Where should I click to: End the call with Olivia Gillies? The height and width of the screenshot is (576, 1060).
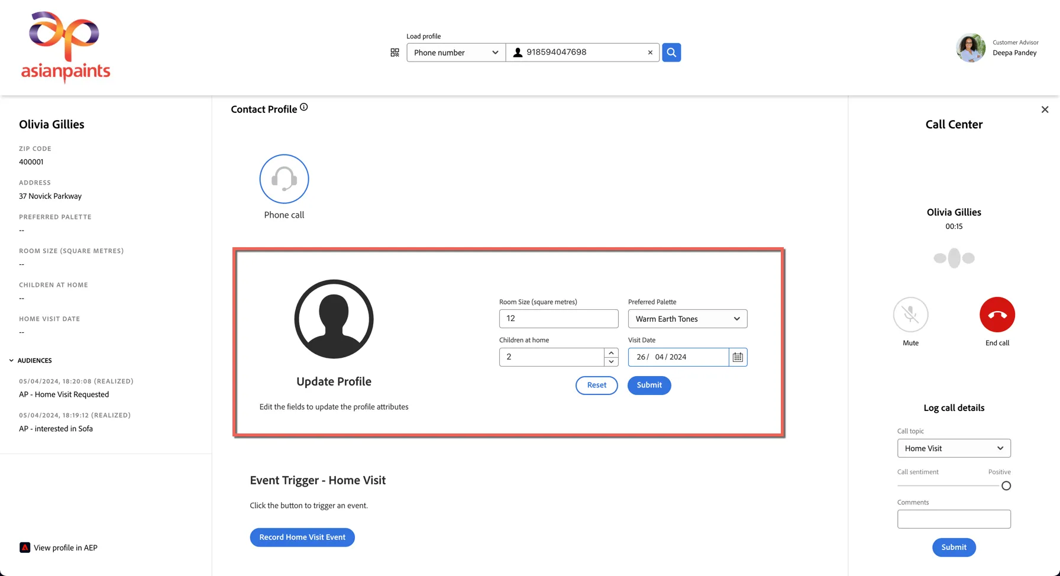click(997, 315)
